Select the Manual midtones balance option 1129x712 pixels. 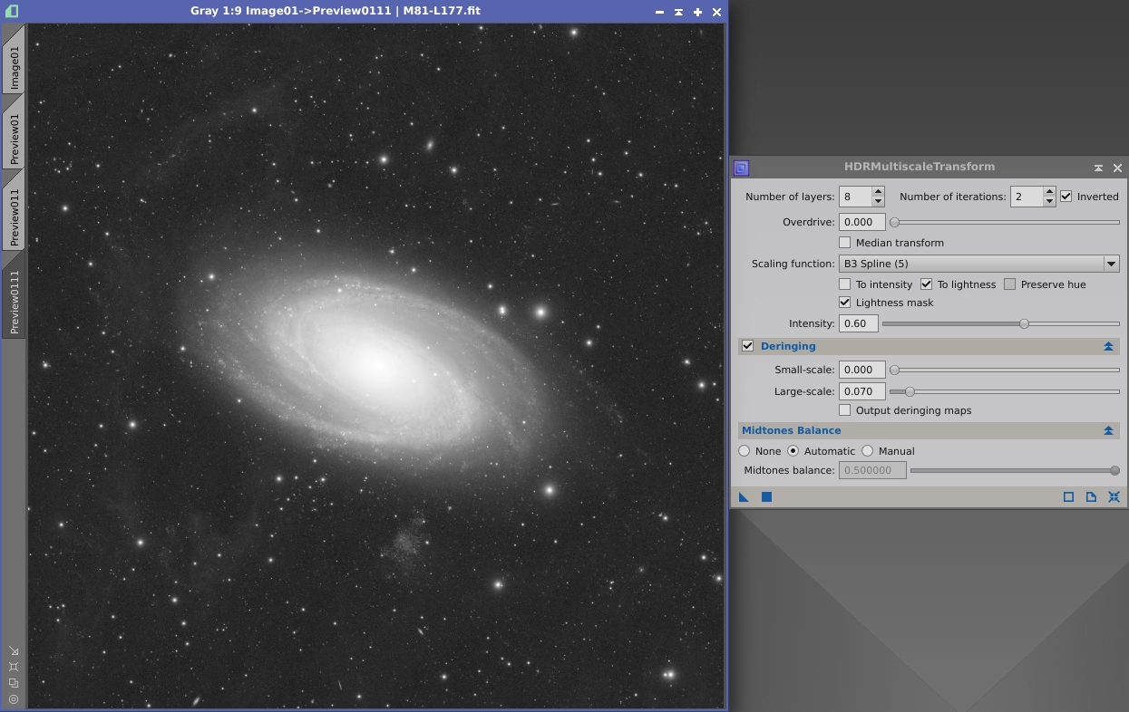tap(868, 451)
